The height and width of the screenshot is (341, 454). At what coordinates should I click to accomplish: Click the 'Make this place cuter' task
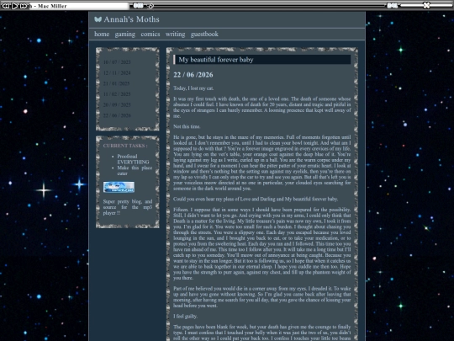(x=135, y=170)
